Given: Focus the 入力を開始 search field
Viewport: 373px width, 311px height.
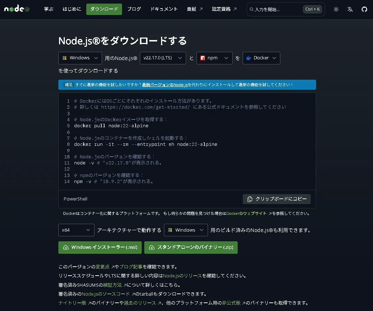Looking at the screenshot, I should (286, 9).
